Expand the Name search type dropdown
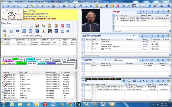The height and width of the screenshot is (107, 172). (31, 26)
